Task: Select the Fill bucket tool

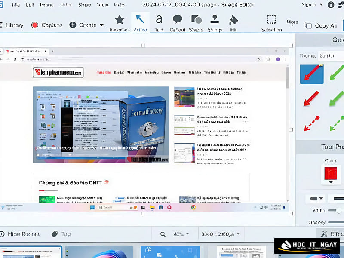Action: coord(233,23)
